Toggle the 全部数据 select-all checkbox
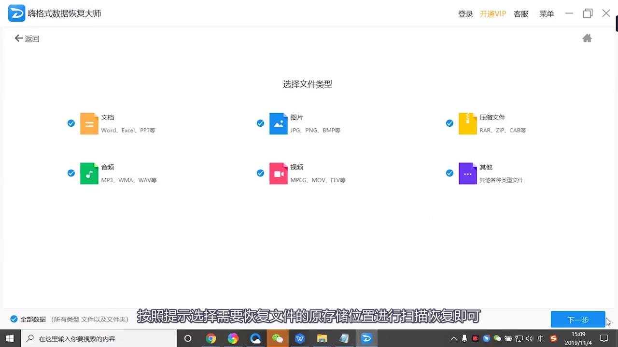The width and height of the screenshot is (618, 347). [14, 319]
